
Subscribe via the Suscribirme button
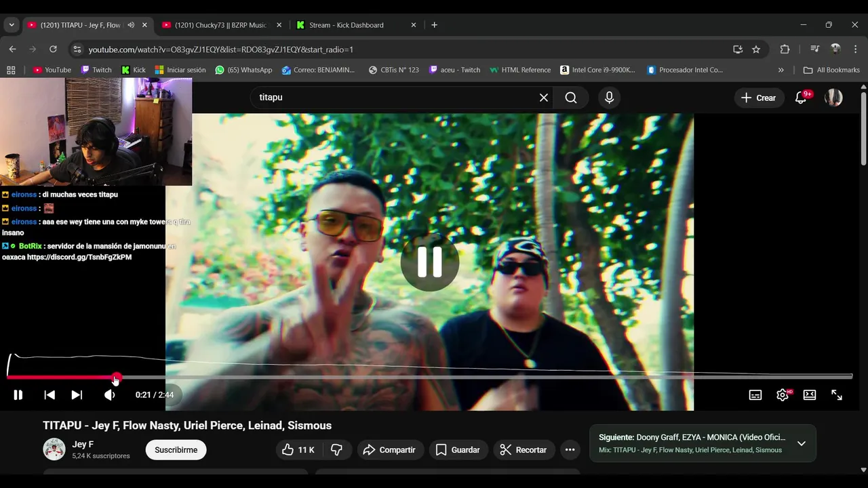176,450
